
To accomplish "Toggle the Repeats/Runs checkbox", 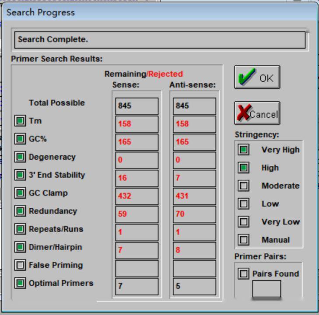I will pos(20,229).
